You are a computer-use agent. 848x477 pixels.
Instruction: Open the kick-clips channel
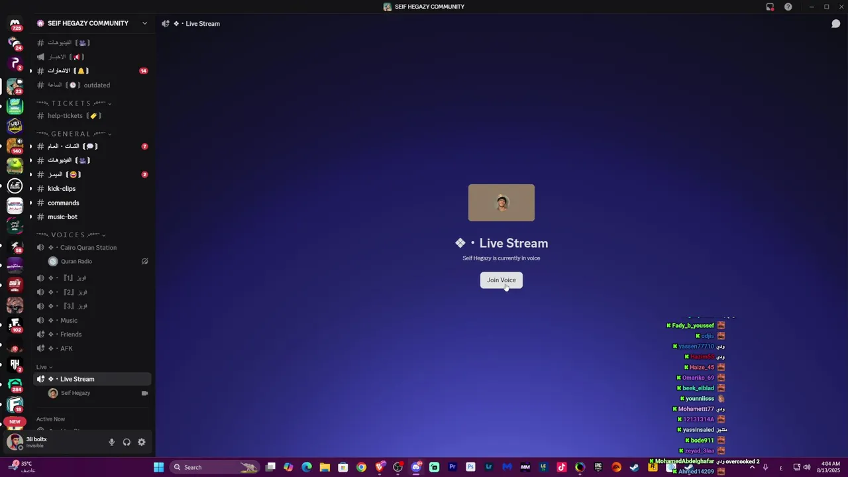[93, 189]
